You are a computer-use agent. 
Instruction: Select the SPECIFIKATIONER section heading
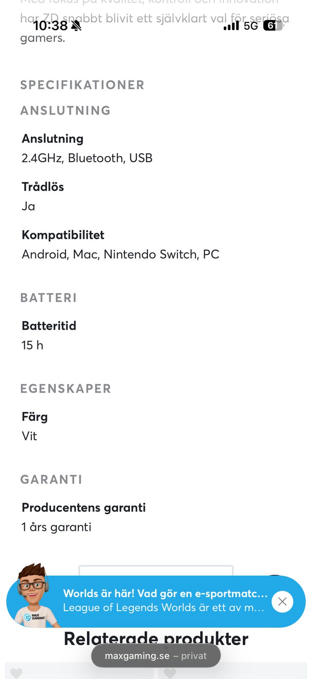(82, 85)
